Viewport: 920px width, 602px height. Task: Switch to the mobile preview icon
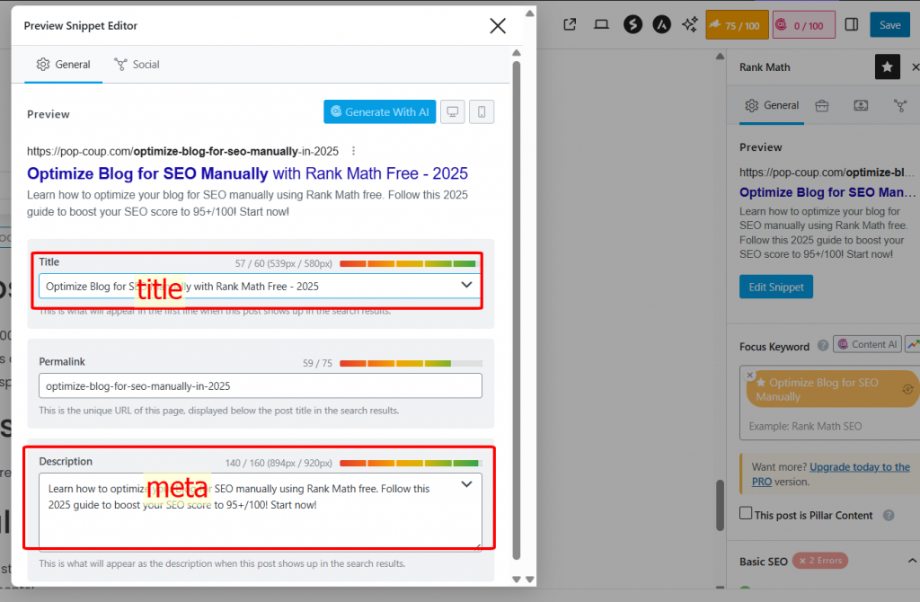[x=482, y=111]
